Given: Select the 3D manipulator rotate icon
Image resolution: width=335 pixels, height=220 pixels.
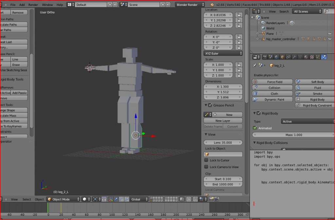Looking at the screenshot, I should click(121, 199).
